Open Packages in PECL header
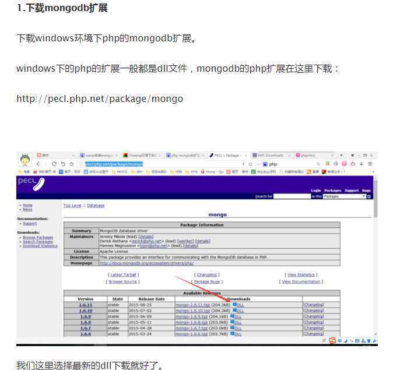This screenshot has width=407, height=370. coord(332,191)
